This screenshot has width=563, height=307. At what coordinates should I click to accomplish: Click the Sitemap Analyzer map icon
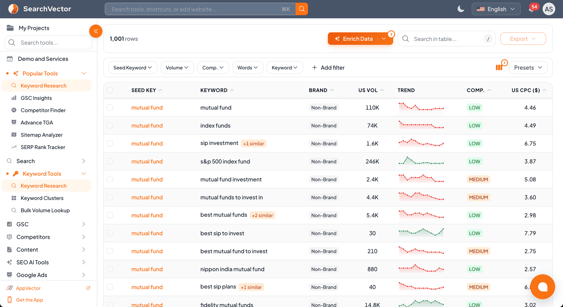14,135
